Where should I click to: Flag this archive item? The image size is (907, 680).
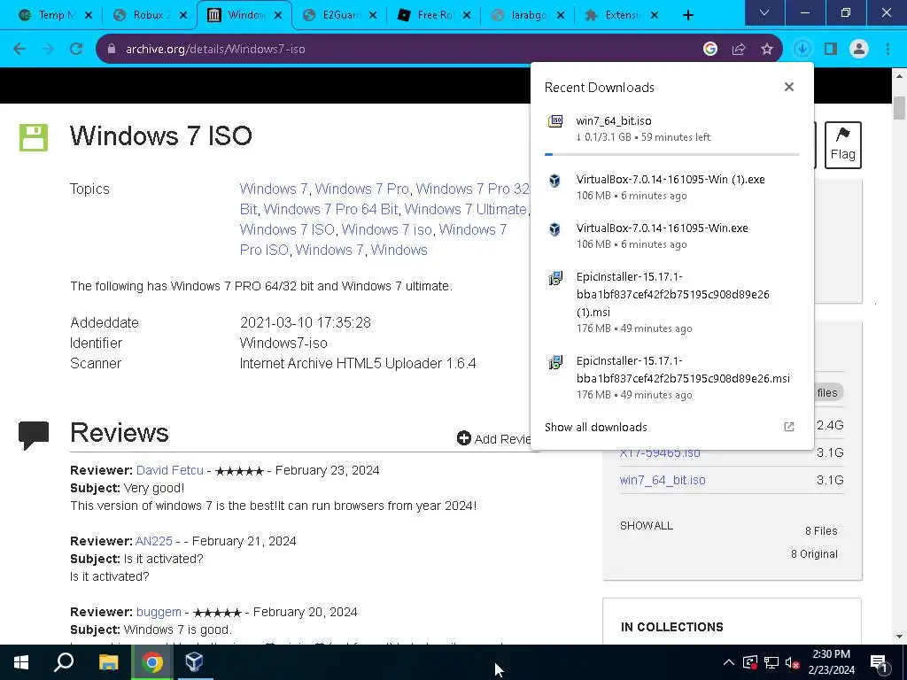[843, 144]
